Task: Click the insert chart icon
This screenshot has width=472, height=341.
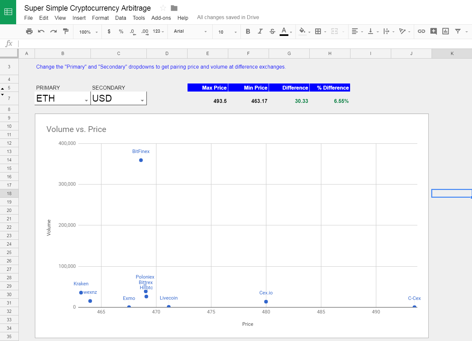Action: coord(445,31)
